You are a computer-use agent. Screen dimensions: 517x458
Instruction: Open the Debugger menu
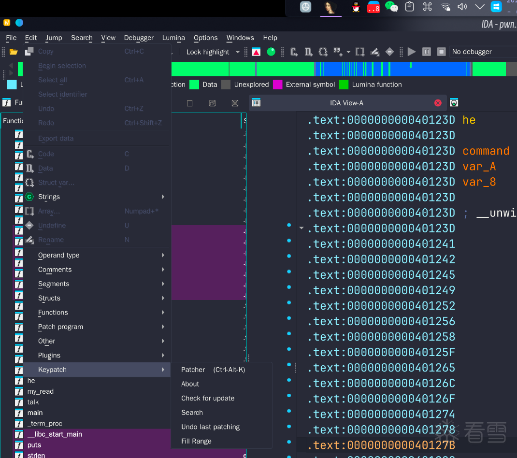(x=139, y=38)
